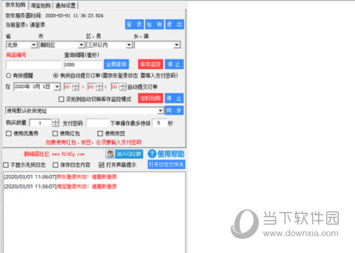Enable the 使用红包 checkbox
The image size is (355, 253).
click(55, 133)
